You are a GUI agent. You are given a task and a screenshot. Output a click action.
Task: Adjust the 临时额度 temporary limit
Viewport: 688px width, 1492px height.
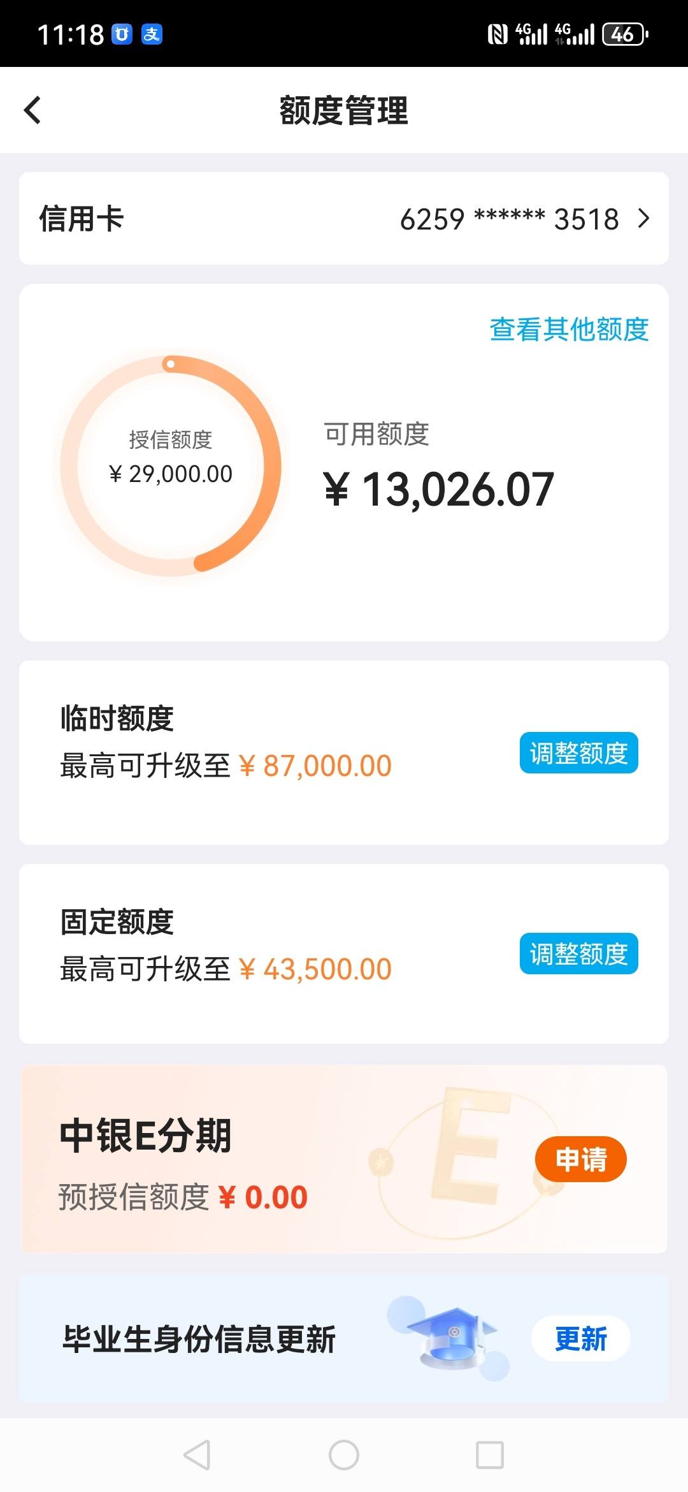pos(578,753)
